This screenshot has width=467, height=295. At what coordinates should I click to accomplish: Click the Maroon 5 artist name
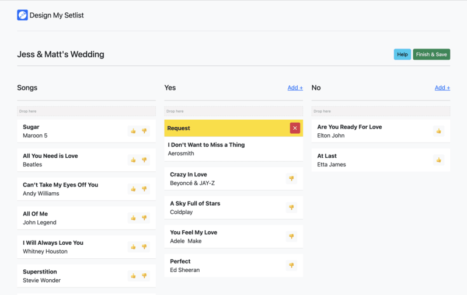[x=35, y=136]
